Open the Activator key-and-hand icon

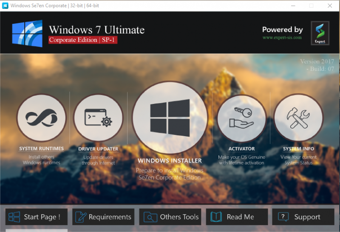coord(241,118)
